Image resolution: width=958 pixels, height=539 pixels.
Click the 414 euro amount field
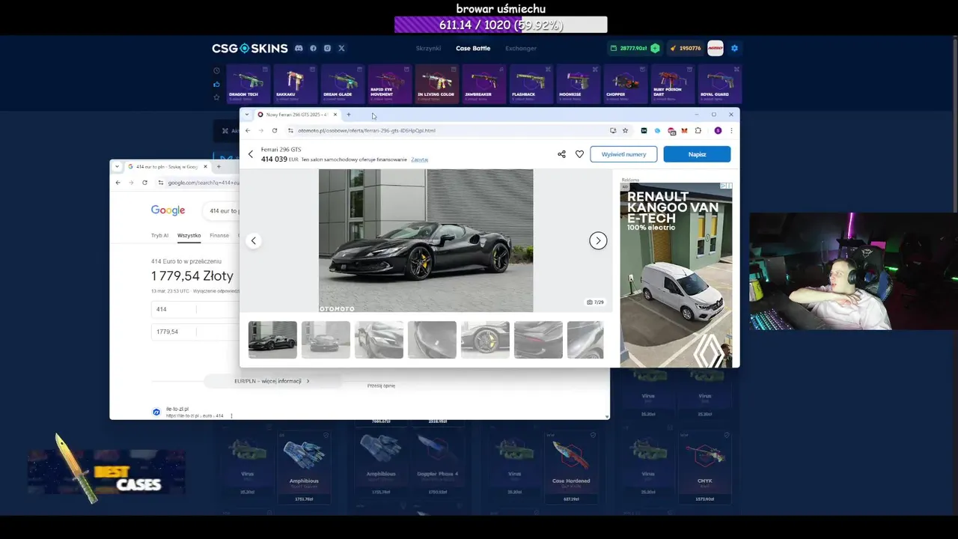pos(195,309)
